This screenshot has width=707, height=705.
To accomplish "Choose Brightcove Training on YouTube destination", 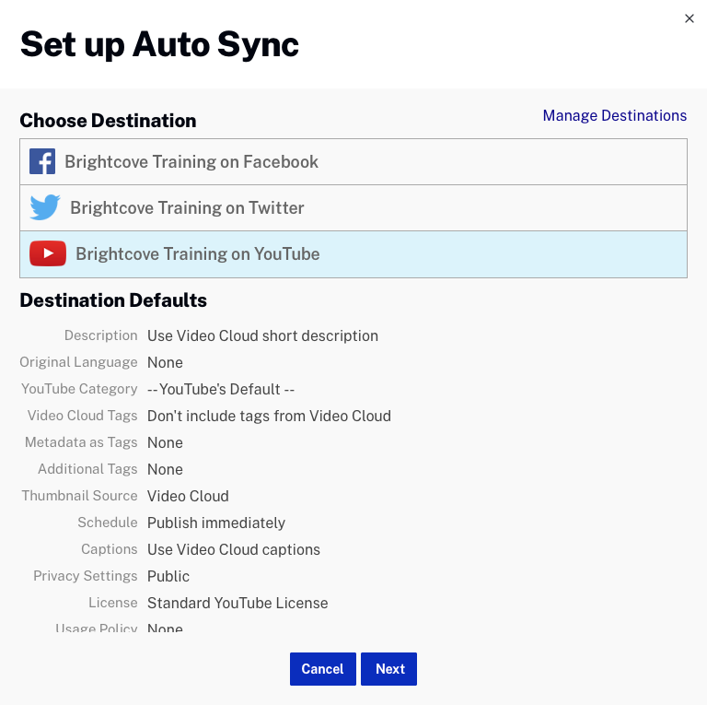I will click(x=198, y=254).
